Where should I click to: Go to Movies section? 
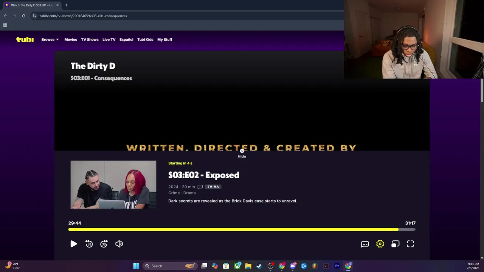[71, 39]
